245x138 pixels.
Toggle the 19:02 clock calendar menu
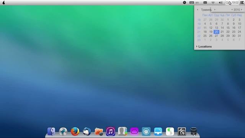click(232, 3)
